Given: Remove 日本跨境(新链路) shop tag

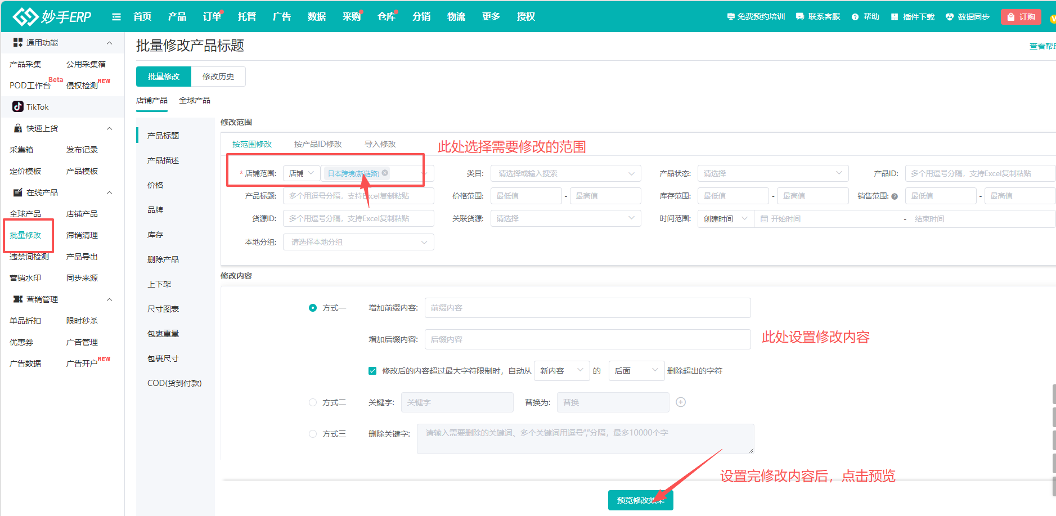Looking at the screenshot, I should coord(385,173).
